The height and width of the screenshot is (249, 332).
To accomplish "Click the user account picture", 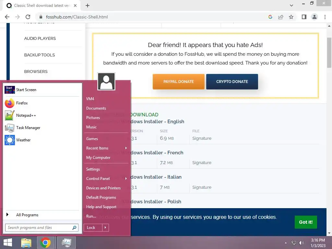I will (106, 81).
